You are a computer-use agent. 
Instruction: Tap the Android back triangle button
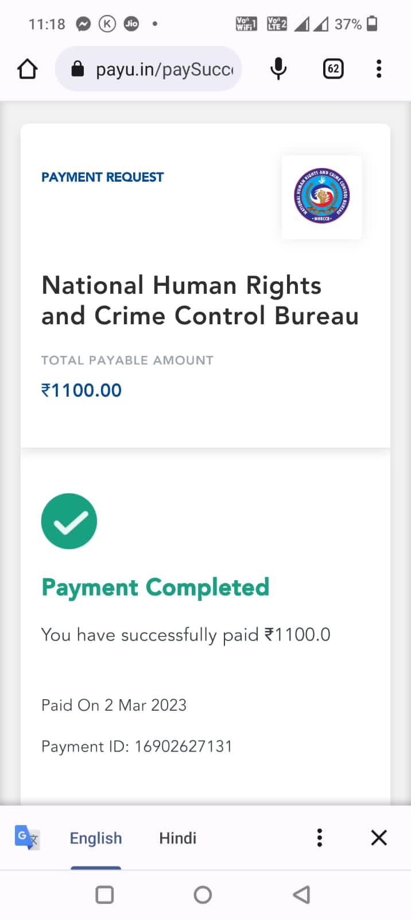[x=301, y=895]
